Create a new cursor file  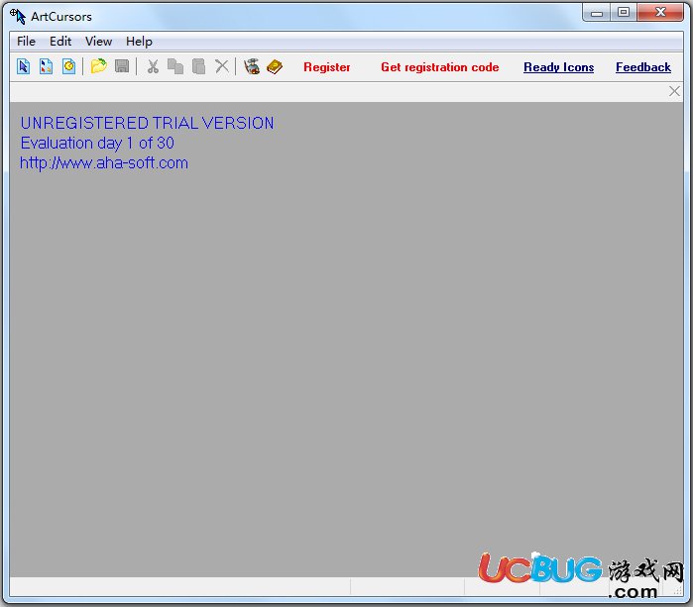(24, 66)
